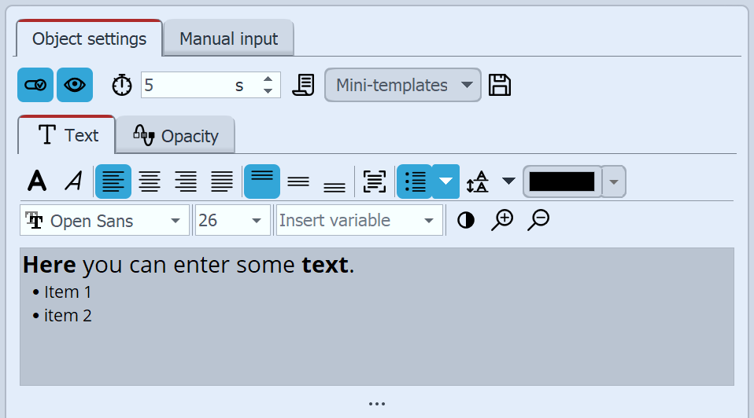Click the line spacing icon
The height and width of the screenshot is (418, 754).
point(478,181)
